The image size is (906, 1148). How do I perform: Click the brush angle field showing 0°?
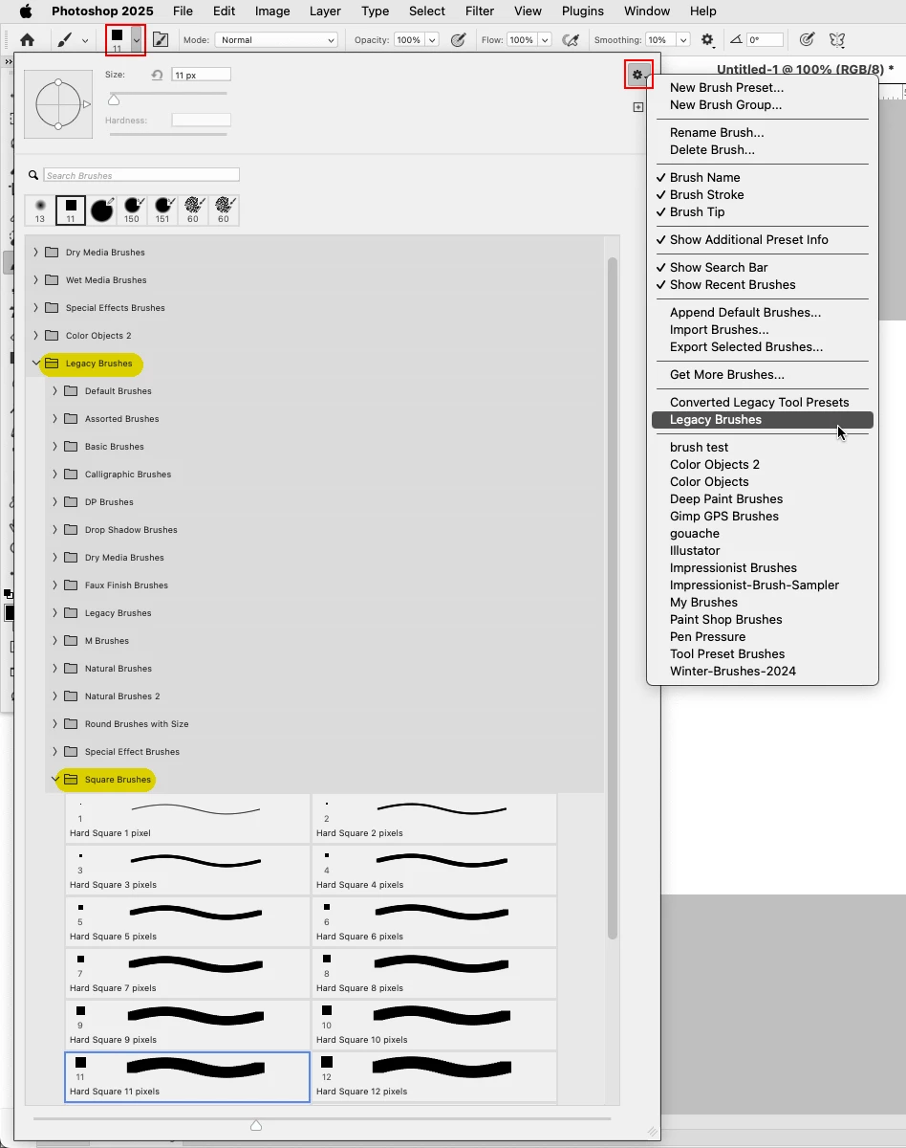click(765, 40)
